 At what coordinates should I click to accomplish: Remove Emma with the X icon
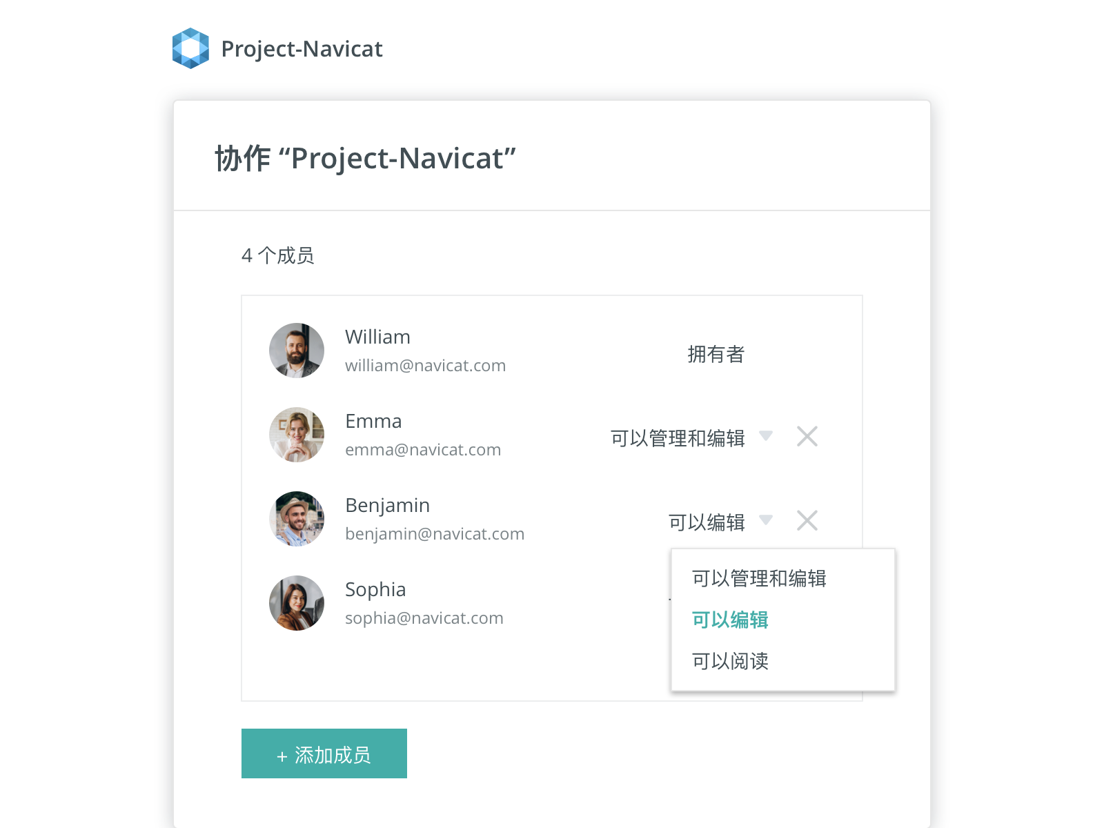click(807, 436)
